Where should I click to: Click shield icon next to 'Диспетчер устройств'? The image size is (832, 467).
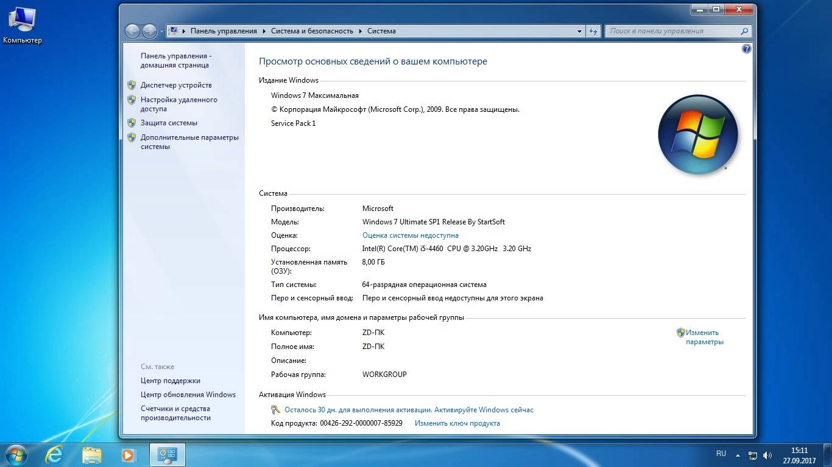[x=132, y=85]
